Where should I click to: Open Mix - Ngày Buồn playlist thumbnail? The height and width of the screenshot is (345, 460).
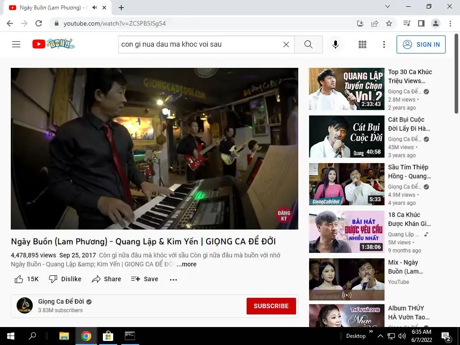click(x=346, y=279)
